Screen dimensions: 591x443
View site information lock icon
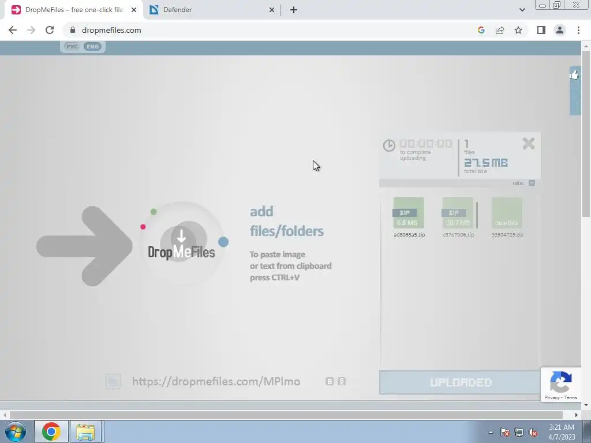click(73, 30)
